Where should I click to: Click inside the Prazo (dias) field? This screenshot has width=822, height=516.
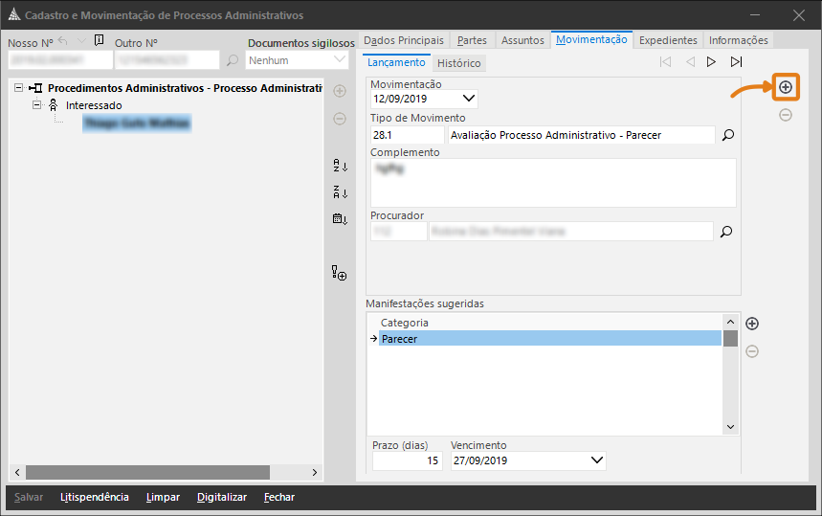[x=407, y=460]
